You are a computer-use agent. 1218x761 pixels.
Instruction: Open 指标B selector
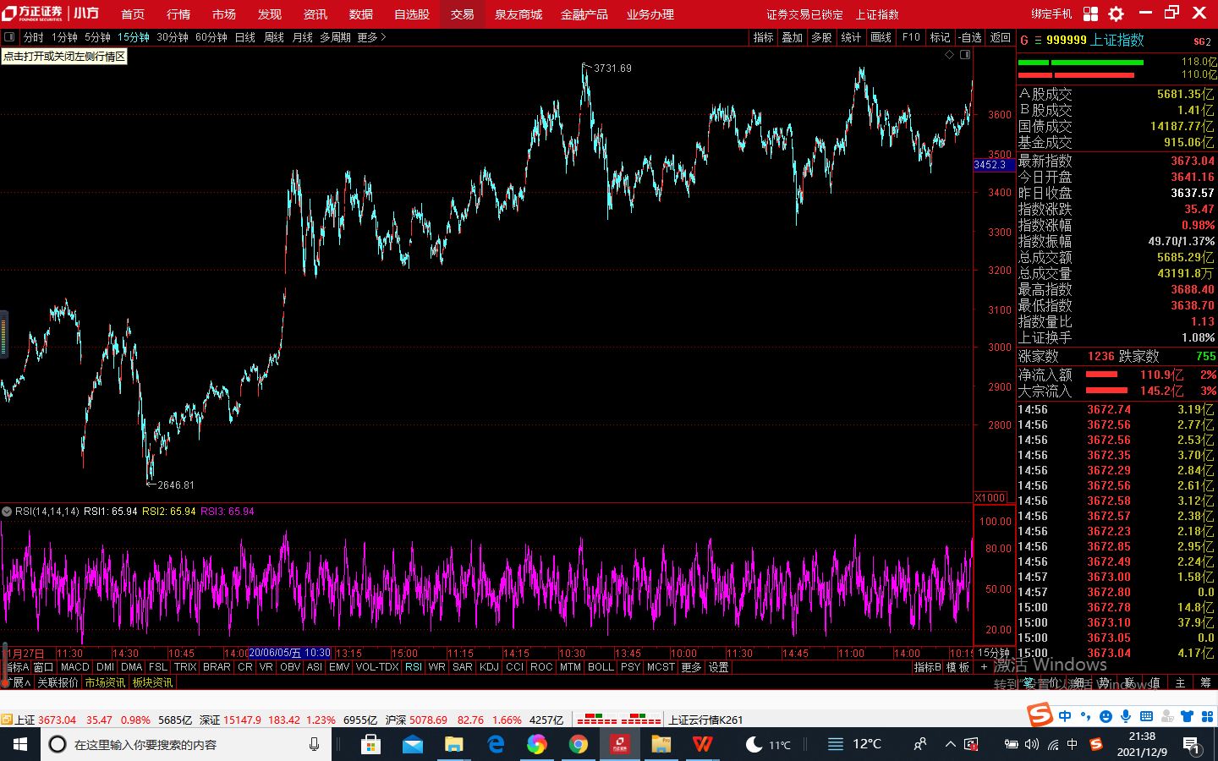[927, 667]
